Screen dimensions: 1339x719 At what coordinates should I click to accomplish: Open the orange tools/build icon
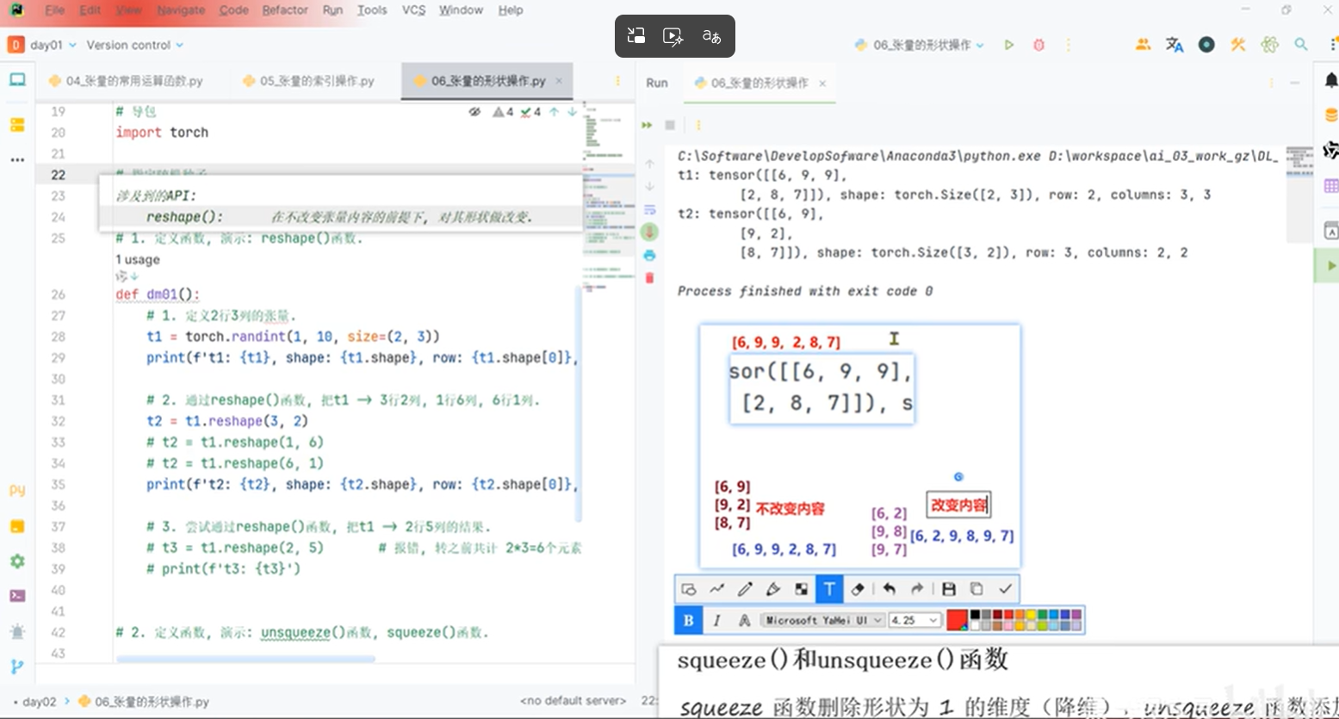pyautogui.click(x=1238, y=45)
